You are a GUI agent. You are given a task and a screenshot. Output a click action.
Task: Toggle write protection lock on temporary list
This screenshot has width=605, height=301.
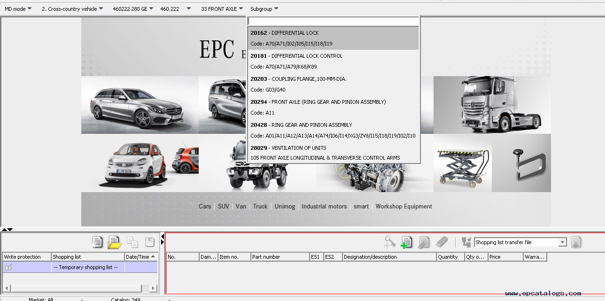coord(8,267)
